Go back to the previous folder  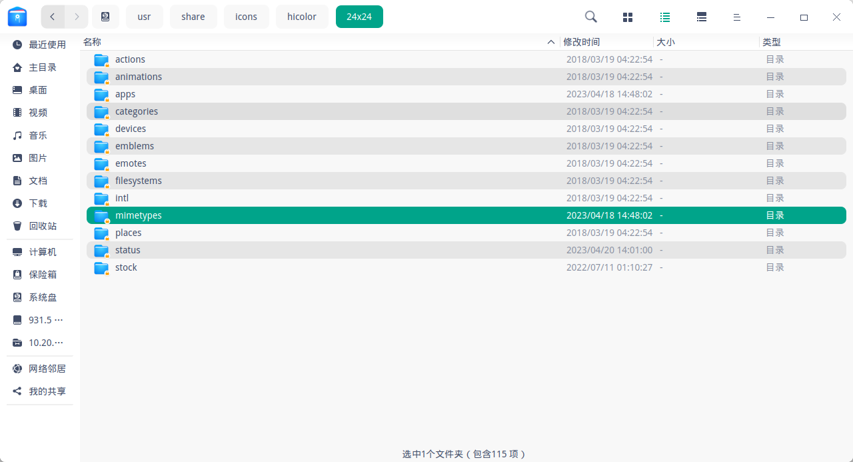coord(53,17)
